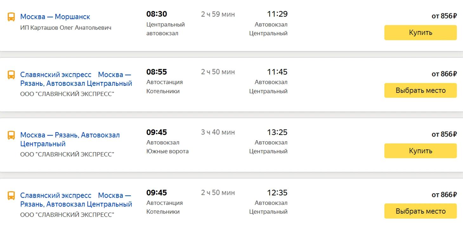463x229 pixels.
Task: Click the 08:30 departure time
Action: click(157, 14)
